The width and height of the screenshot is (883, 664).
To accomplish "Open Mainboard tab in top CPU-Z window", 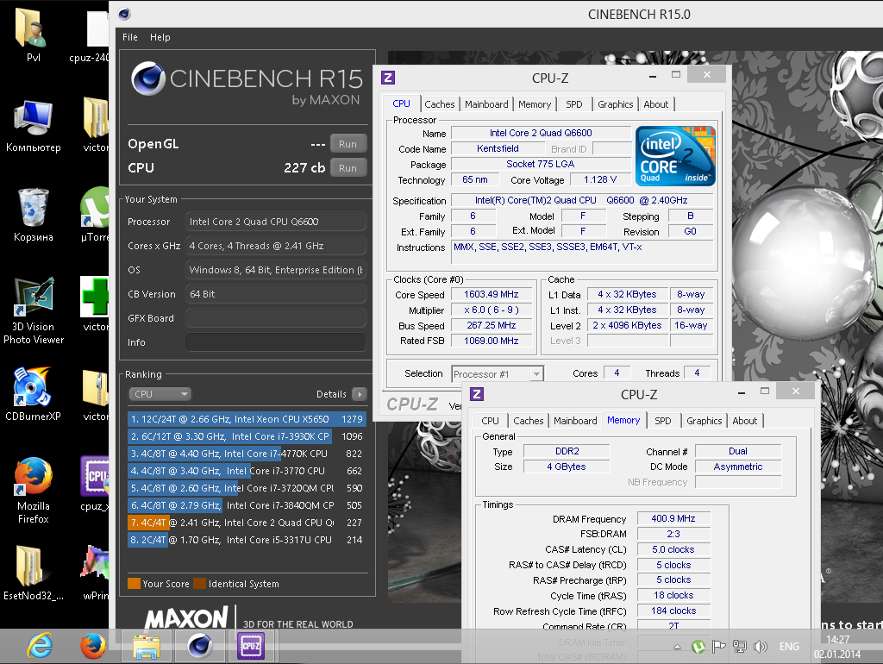I will point(486,104).
